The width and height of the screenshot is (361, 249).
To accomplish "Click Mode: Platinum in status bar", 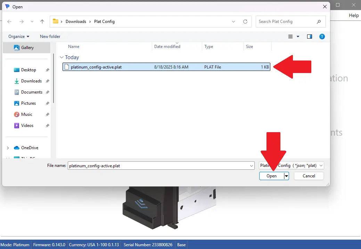I will [15, 244].
